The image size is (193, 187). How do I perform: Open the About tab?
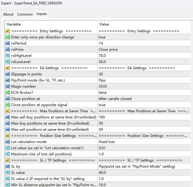[8, 14]
